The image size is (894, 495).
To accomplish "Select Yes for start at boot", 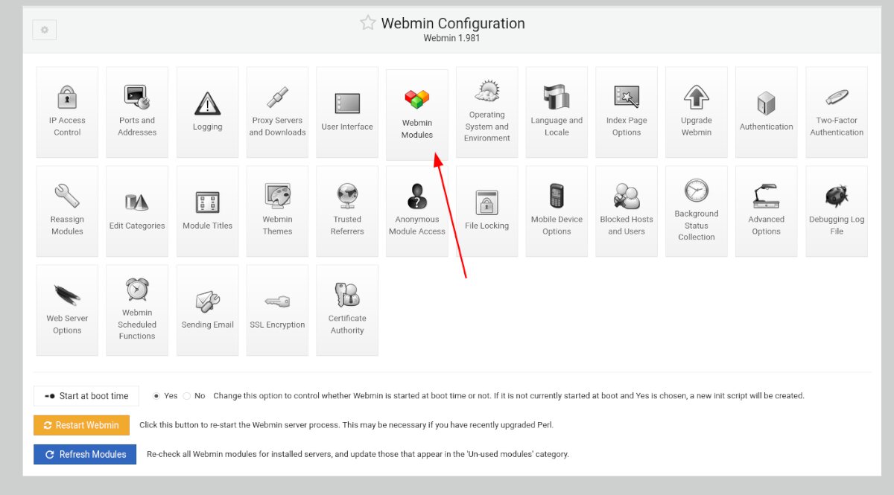I will [156, 396].
